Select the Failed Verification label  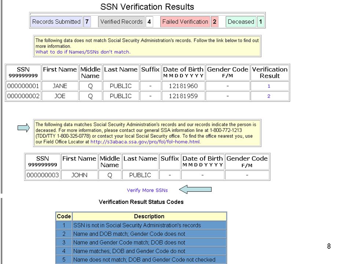coord(185,22)
